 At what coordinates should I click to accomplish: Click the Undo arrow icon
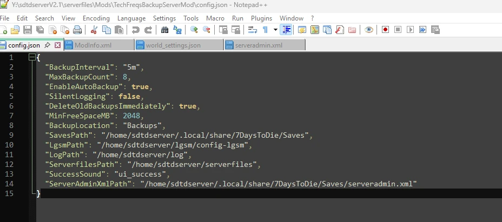tap(135, 30)
